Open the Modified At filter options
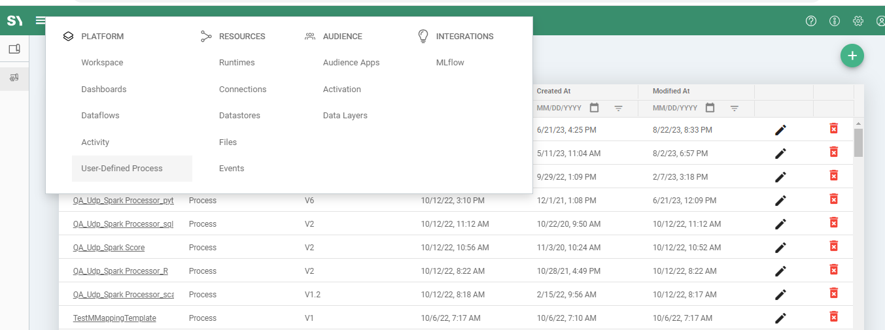885x330 pixels. (x=735, y=108)
